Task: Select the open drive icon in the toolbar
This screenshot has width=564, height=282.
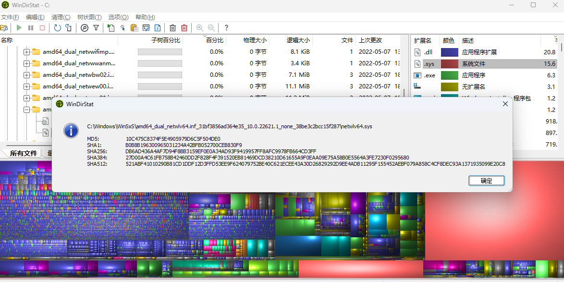Action: [5, 28]
